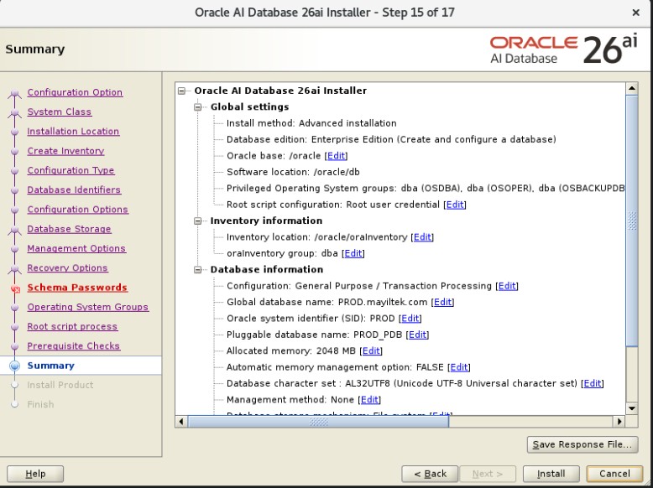653x488 pixels.
Task: Edit the Root script configuration
Action: click(x=455, y=205)
